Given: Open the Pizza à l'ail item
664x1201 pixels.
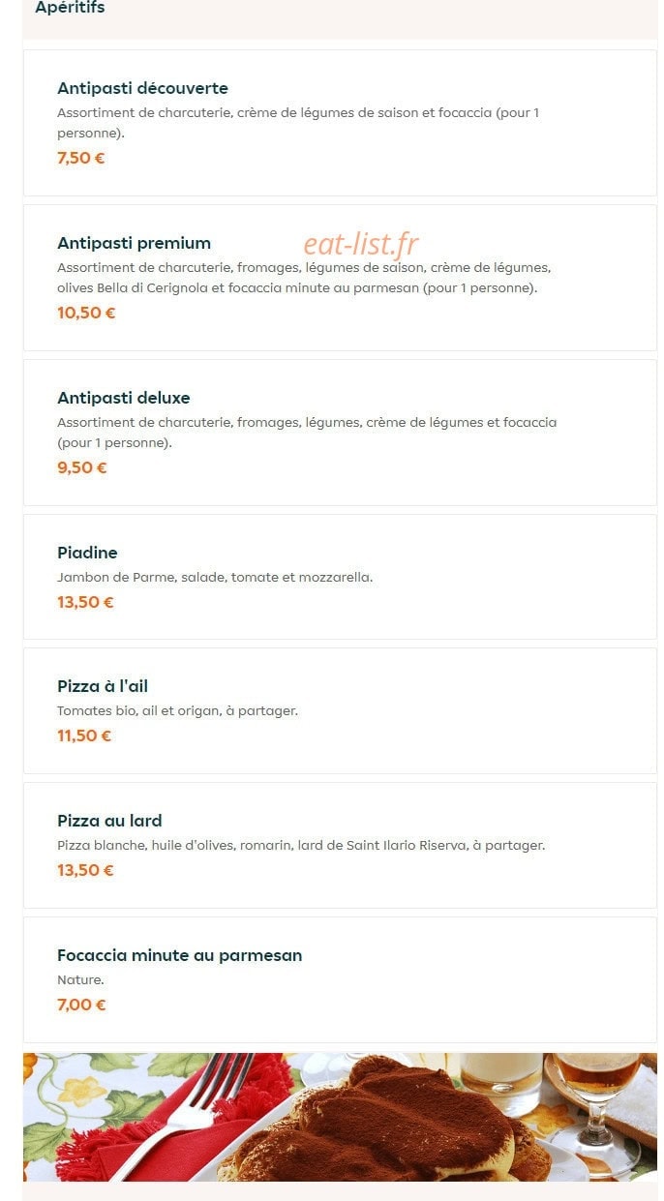Looking at the screenshot, I should click(340, 711).
